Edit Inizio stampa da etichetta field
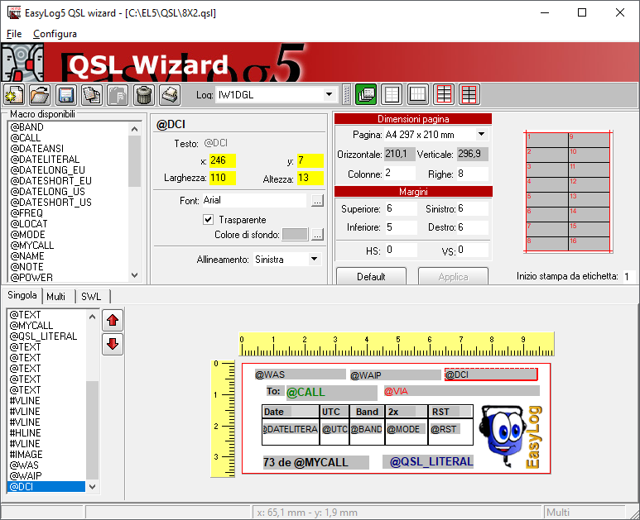Viewport: 640px width, 520px height. pos(629,276)
